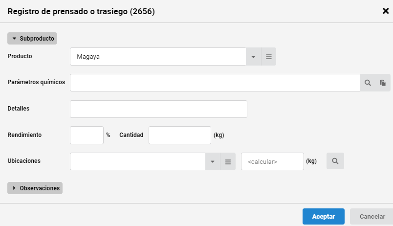Click the Cancelar button
The width and height of the screenshot is (393, 226).
(x=372, y=217)
